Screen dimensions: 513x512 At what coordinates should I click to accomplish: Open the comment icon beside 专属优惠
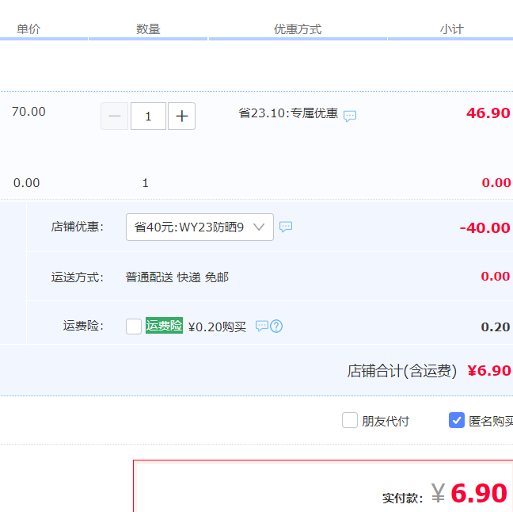pos(350,116)
